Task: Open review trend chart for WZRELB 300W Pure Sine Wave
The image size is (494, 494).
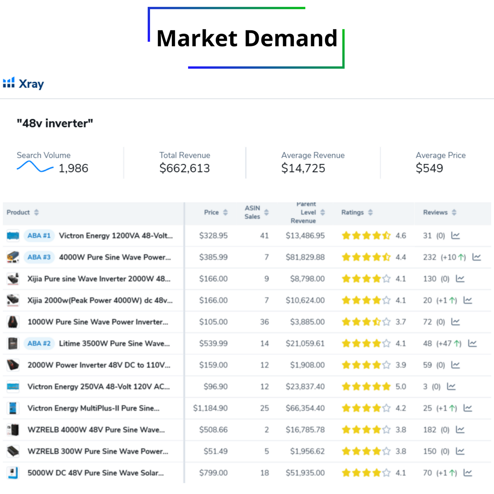Action: (460, 451)
